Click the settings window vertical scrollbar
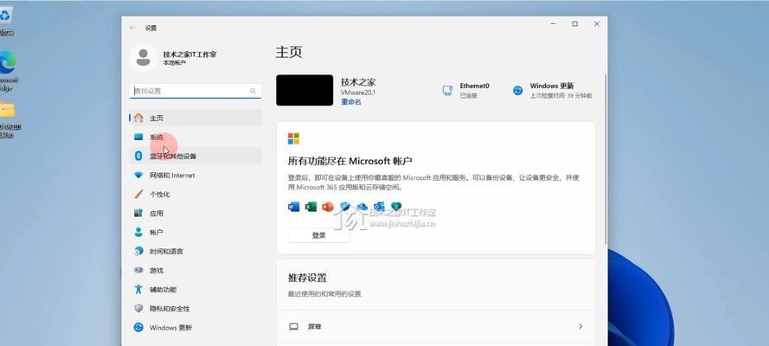This screenshot has width=769, height=346. point(606,159)
